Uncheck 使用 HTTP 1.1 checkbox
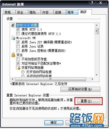This screenshot has height=129, width=110. point(18,29)
